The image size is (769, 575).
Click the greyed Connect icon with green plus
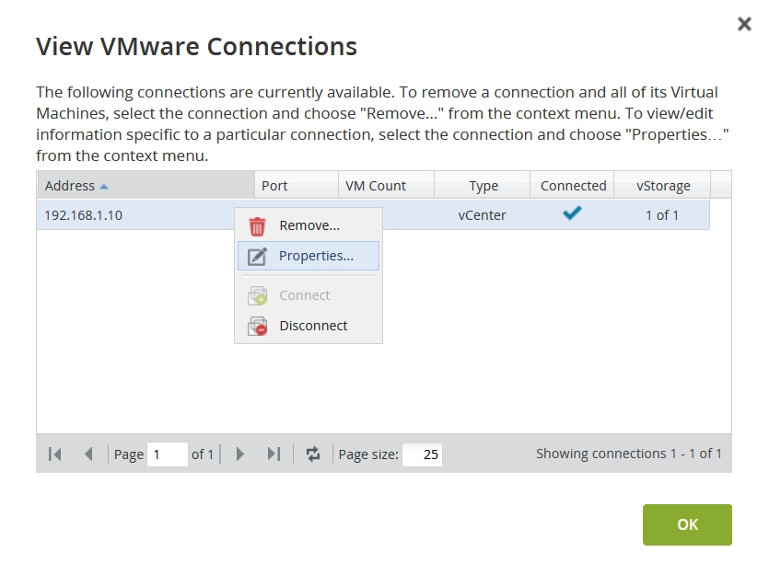[x=257, y=296]
